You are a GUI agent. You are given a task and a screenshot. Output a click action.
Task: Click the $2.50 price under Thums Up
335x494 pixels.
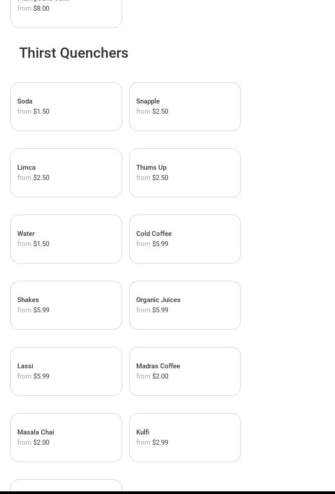[160, 178]
